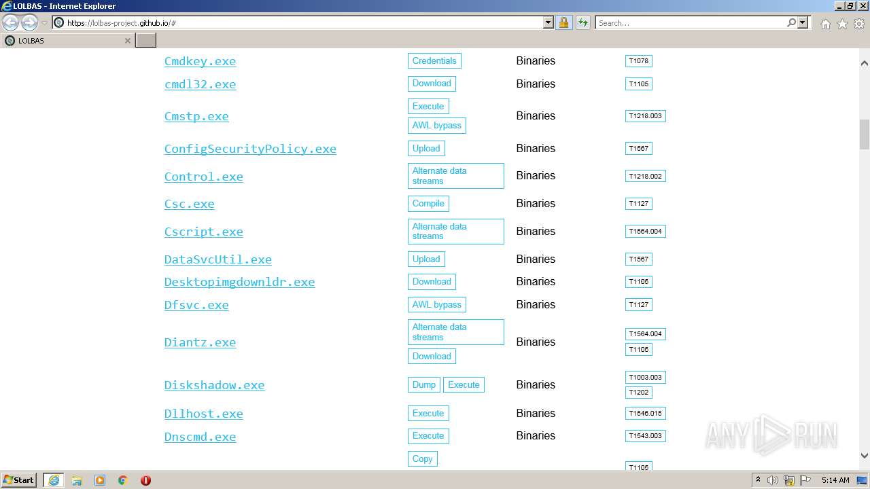The height and width of the screenshot is (489, 870).
Task: Click Alternate data streams tag for Control.exe
Action: pos(456,176)
